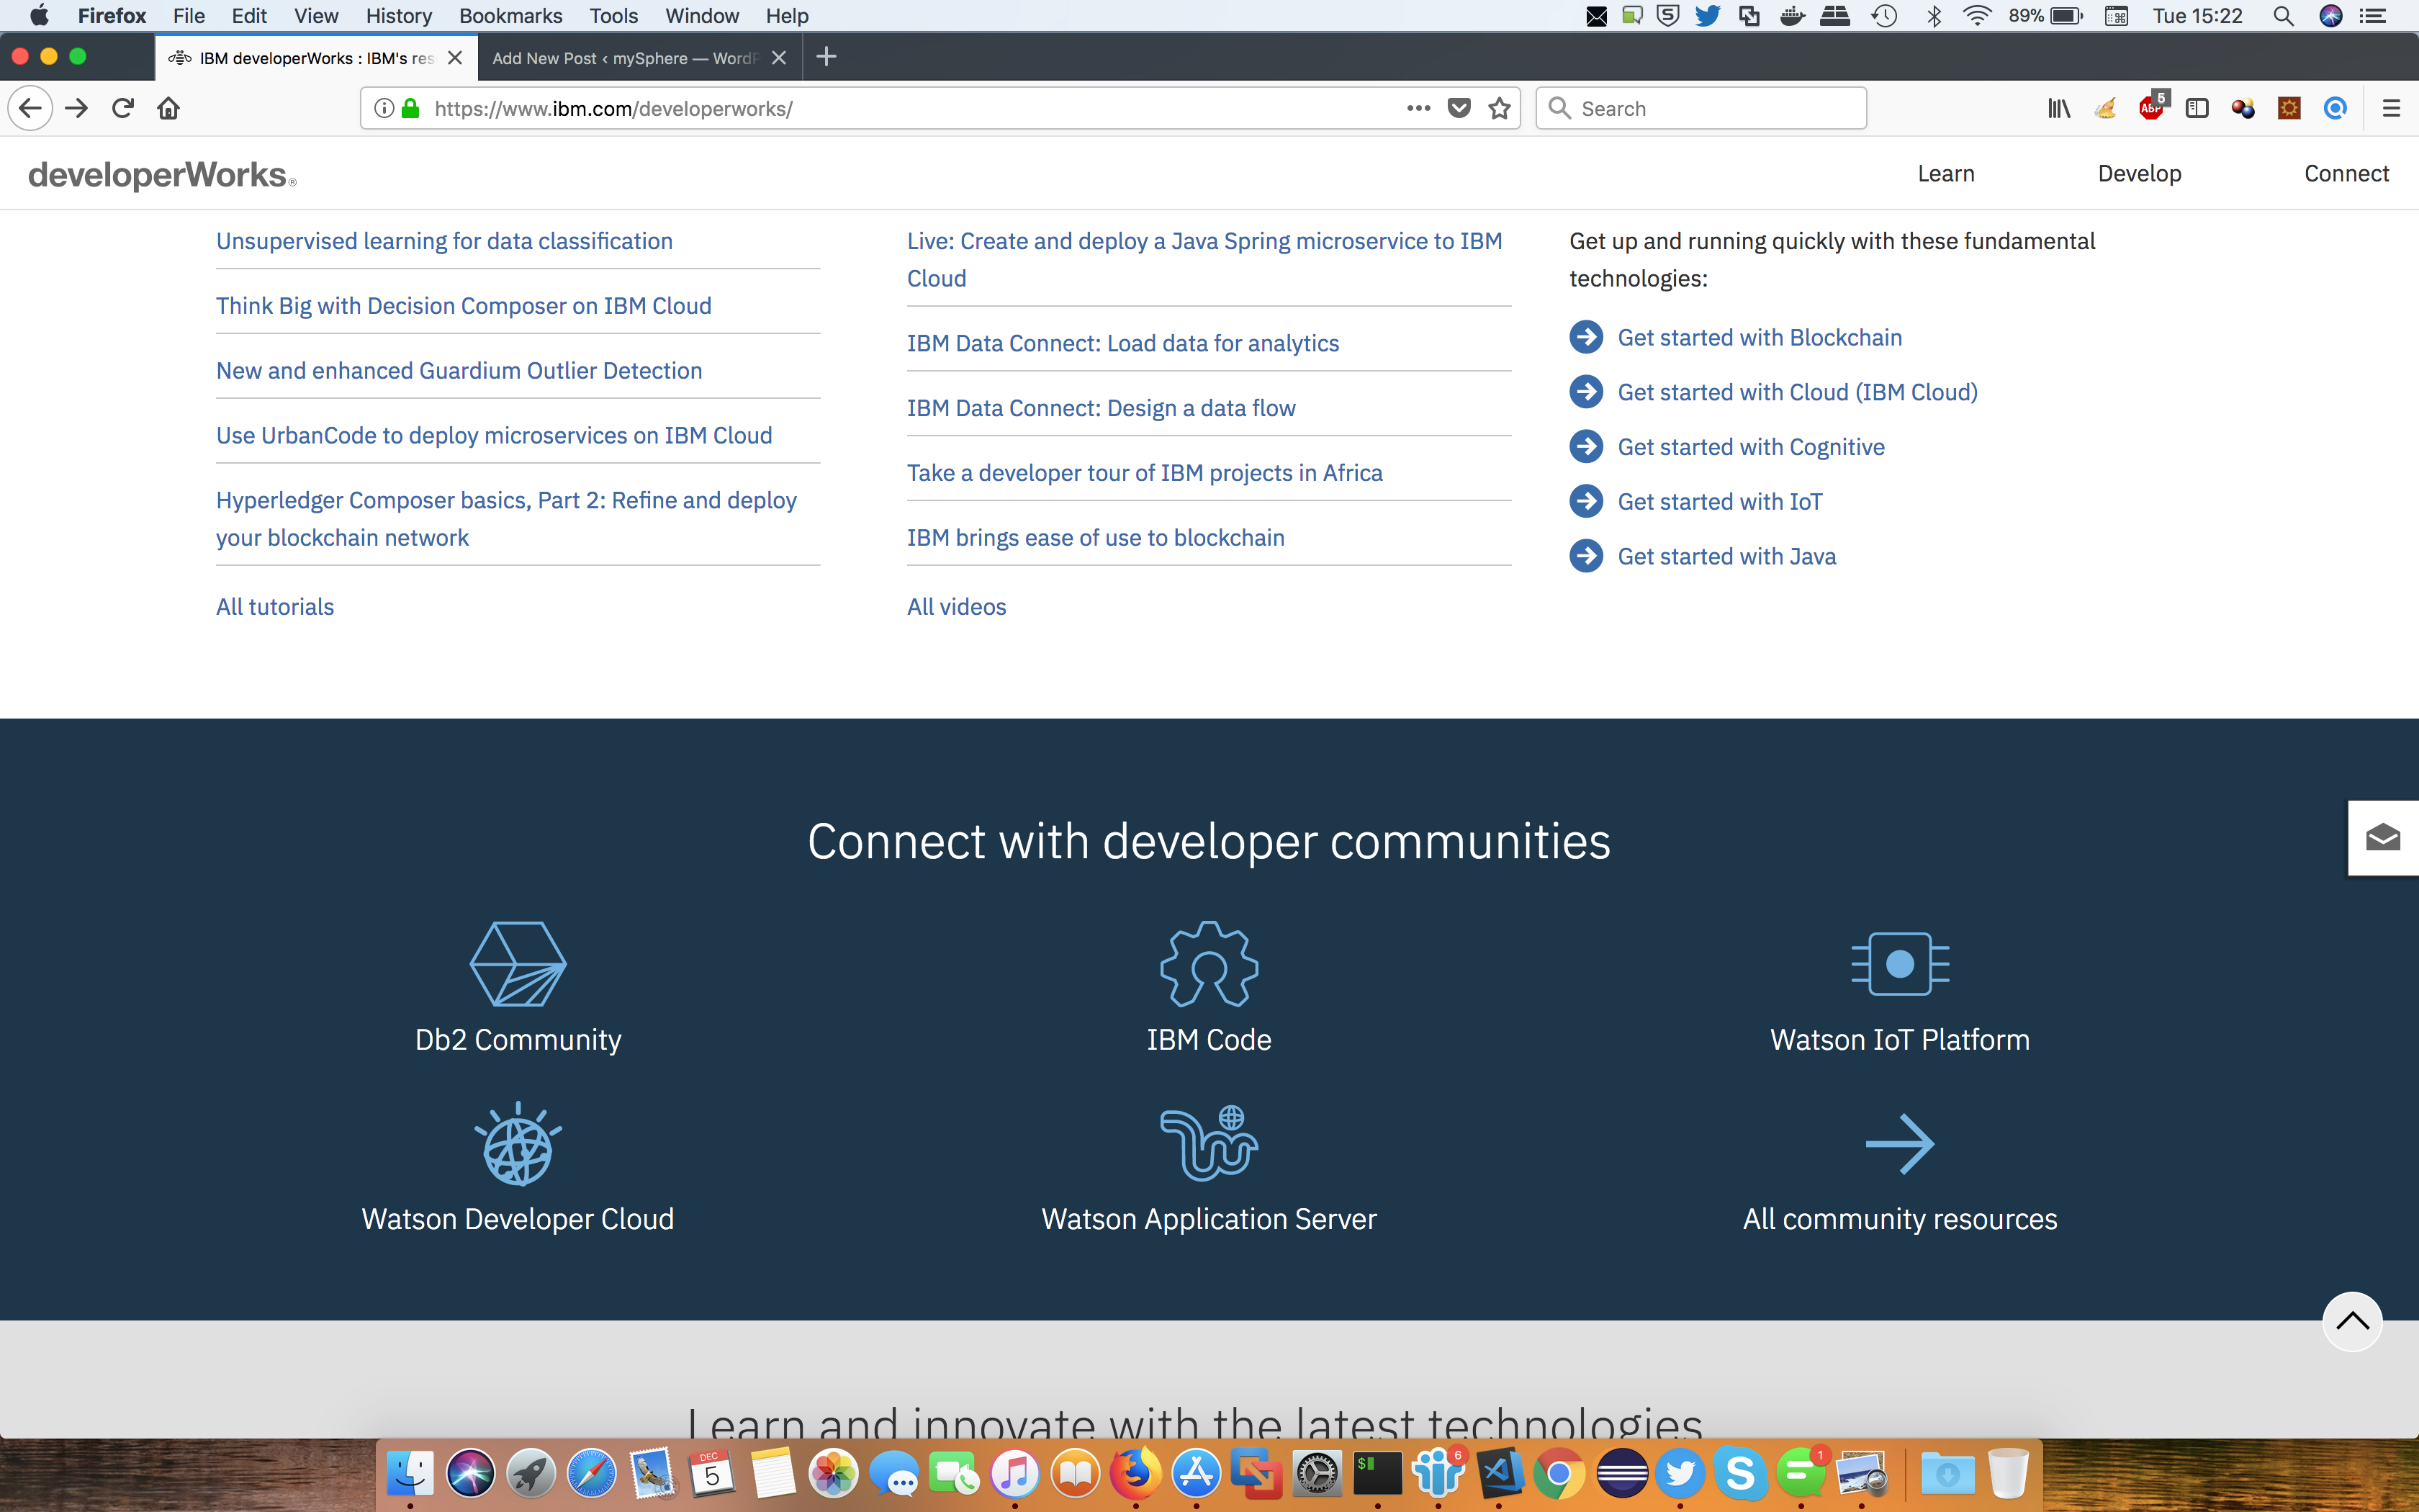Open the Firefox hamburger menu

pos(2391,108)
